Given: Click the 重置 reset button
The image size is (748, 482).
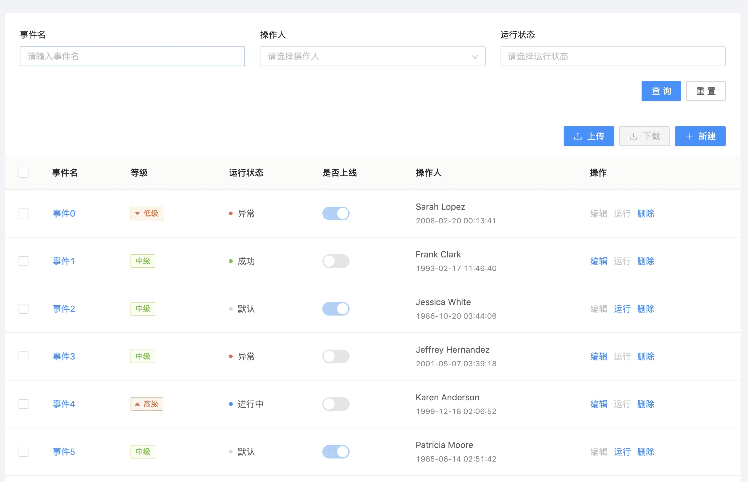Looking at the screenshot, I should pyautogui.click(x=706, y=91).
